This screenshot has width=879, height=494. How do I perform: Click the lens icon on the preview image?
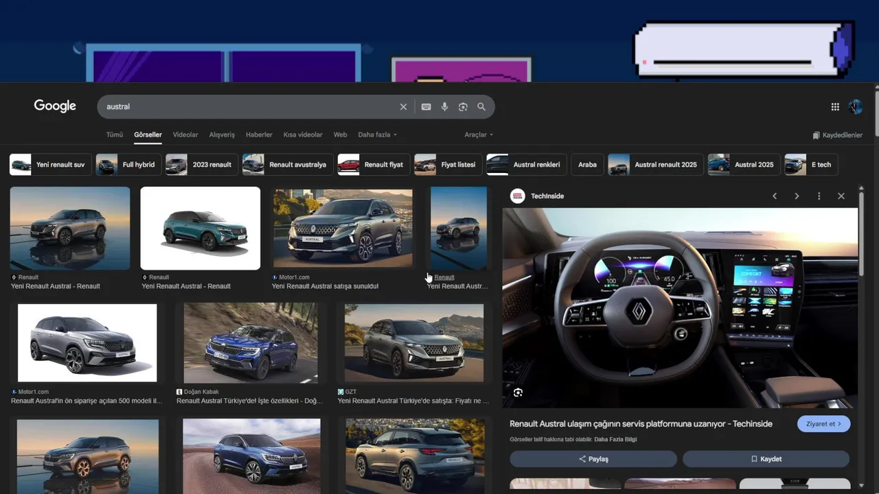[518, 392]
